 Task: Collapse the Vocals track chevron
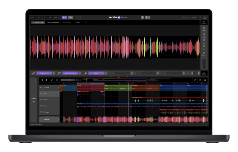click(x=58, y=100)
